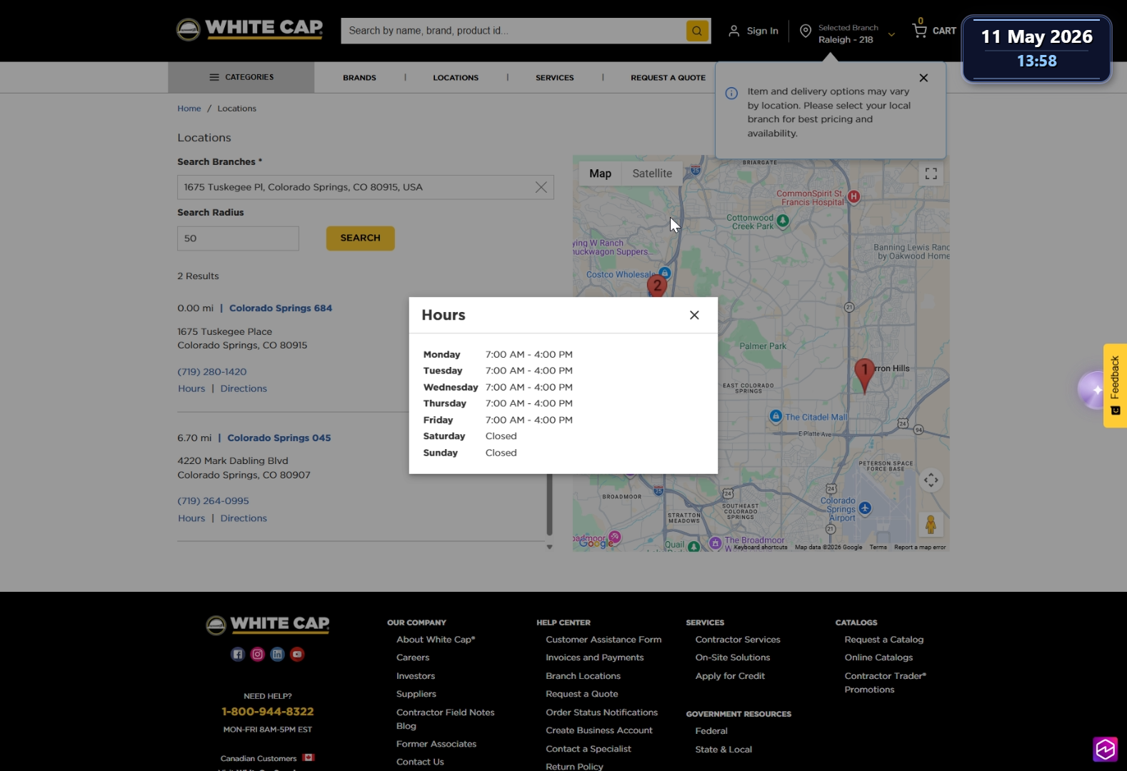This screenshot has width=1127, height=771.
Task: Click the Sign In user icon
Action: 733,31
